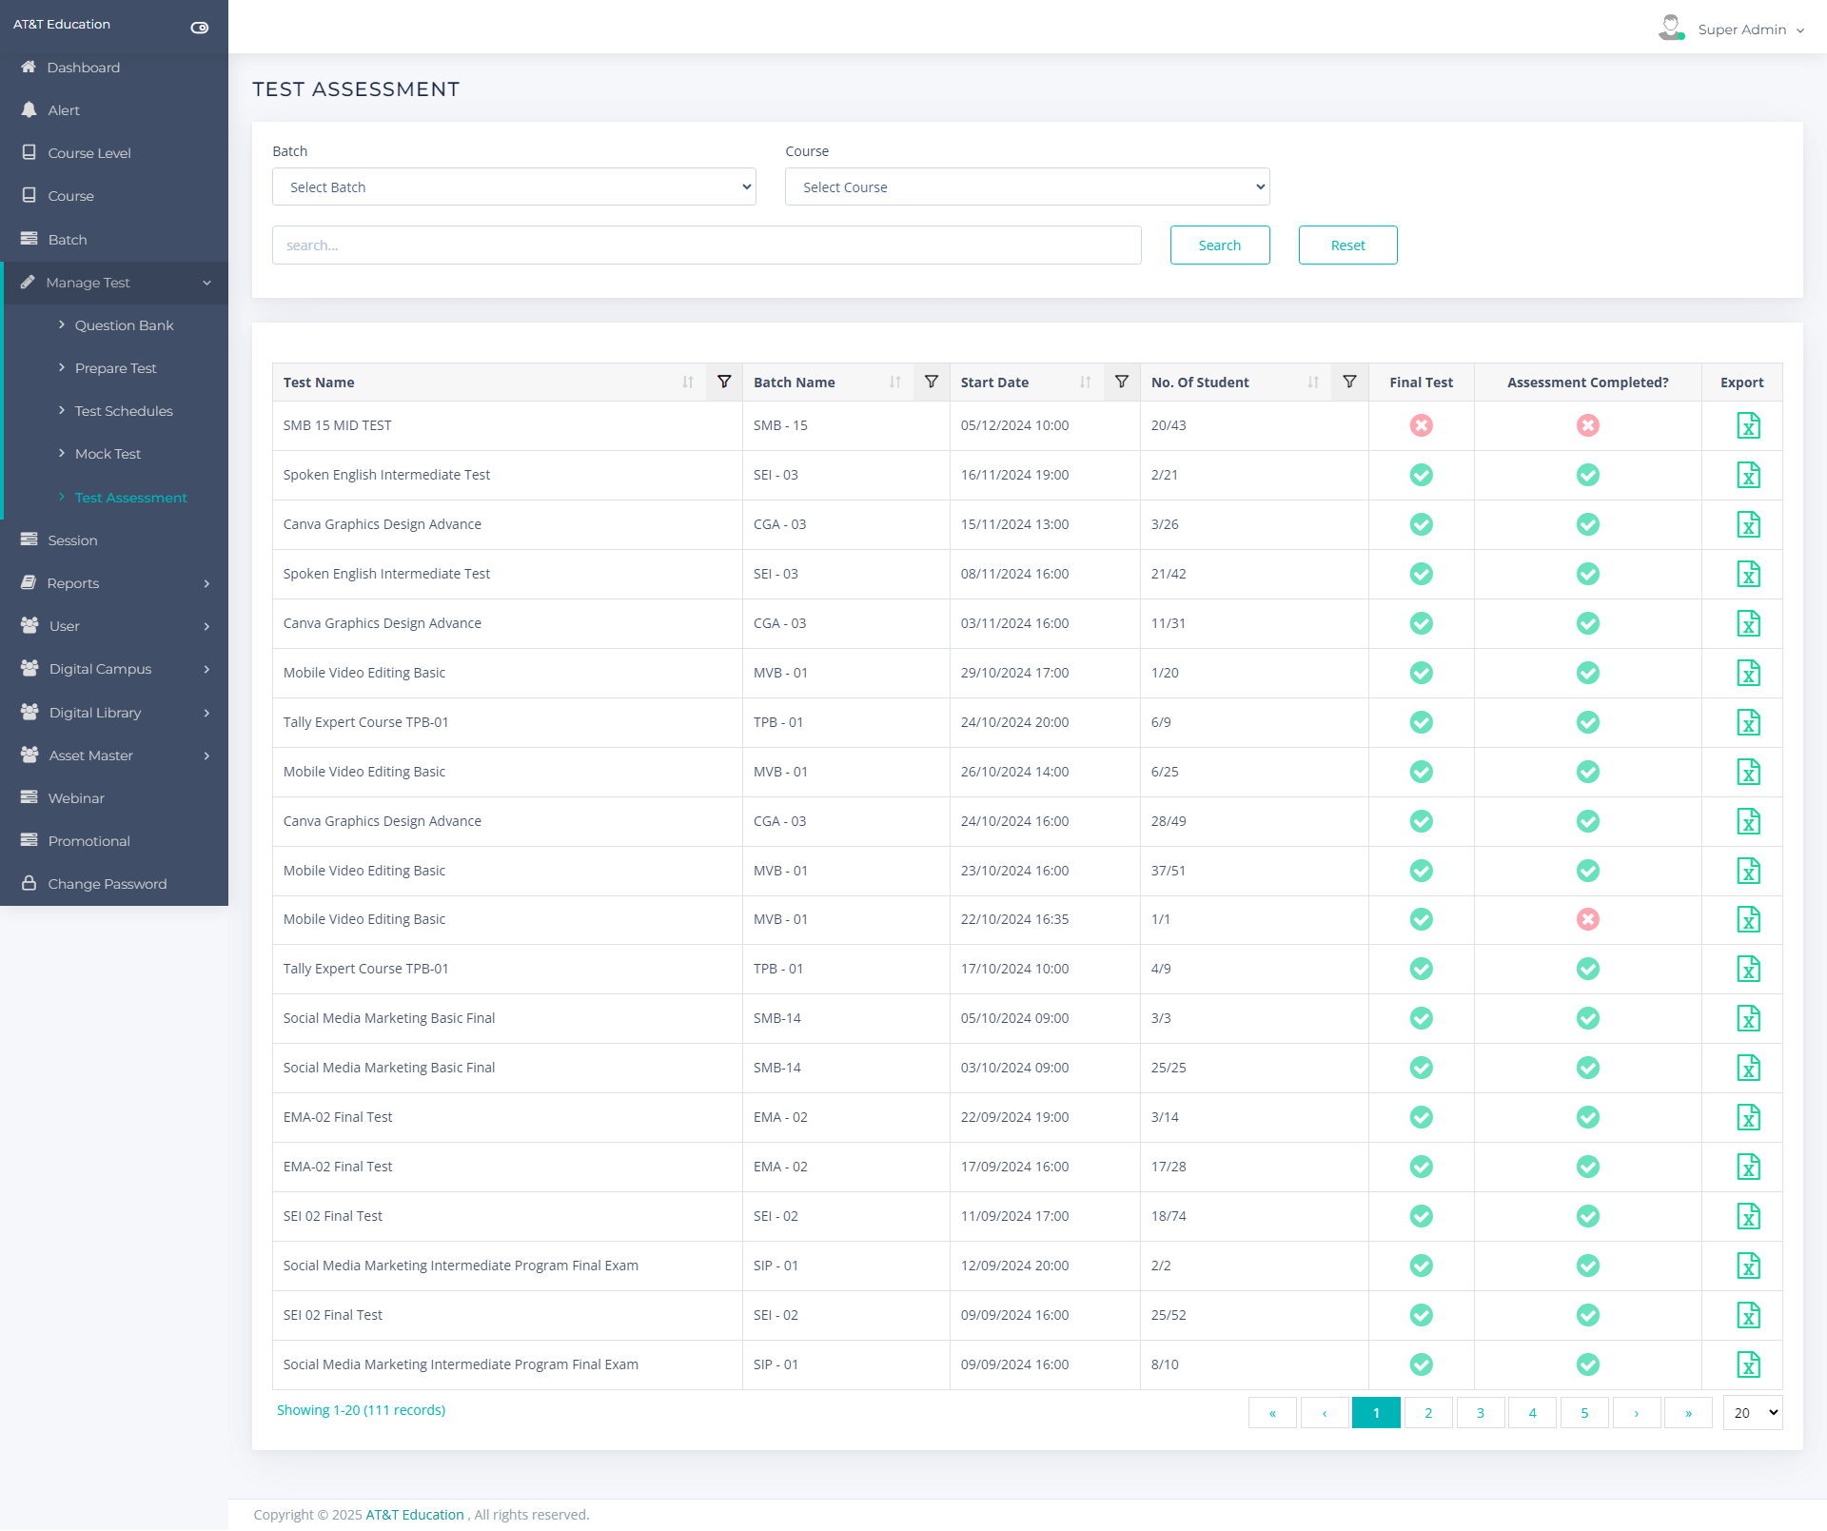The image size is (1827, 1531).
Task: Open the Select Course dropdown
Action: coord(1027,187)
